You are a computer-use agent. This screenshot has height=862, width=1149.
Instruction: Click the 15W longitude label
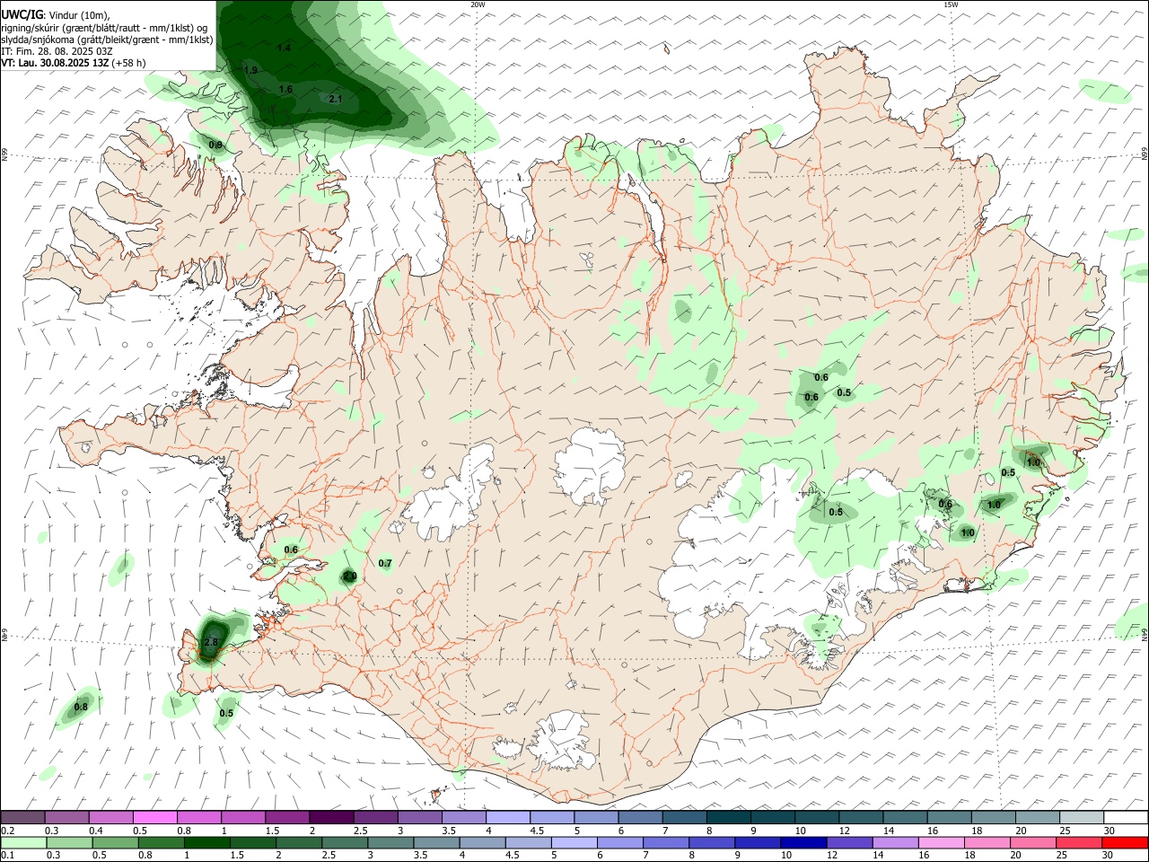pyautogui.click(x=952, y=4)
